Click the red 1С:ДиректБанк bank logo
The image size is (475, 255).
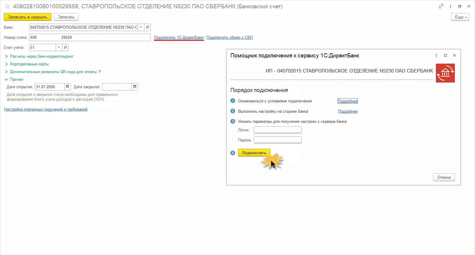pyautogui.click(x=445, y=73)
